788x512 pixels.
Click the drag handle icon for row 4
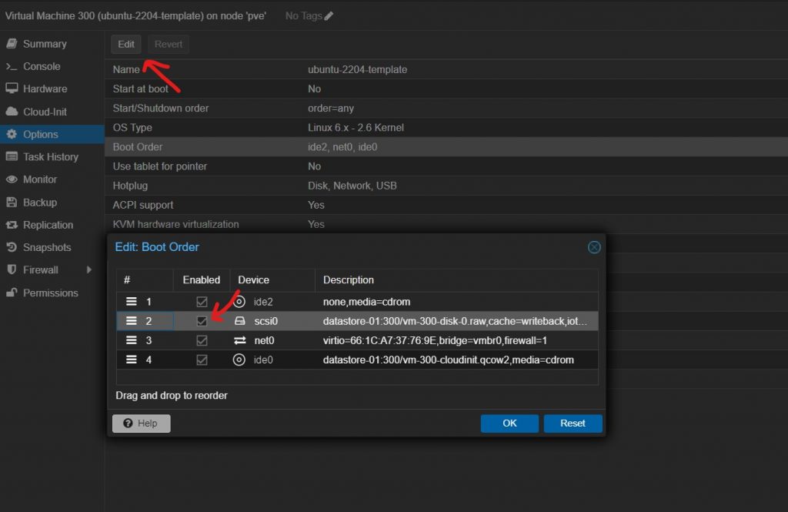tap(132, 360)
